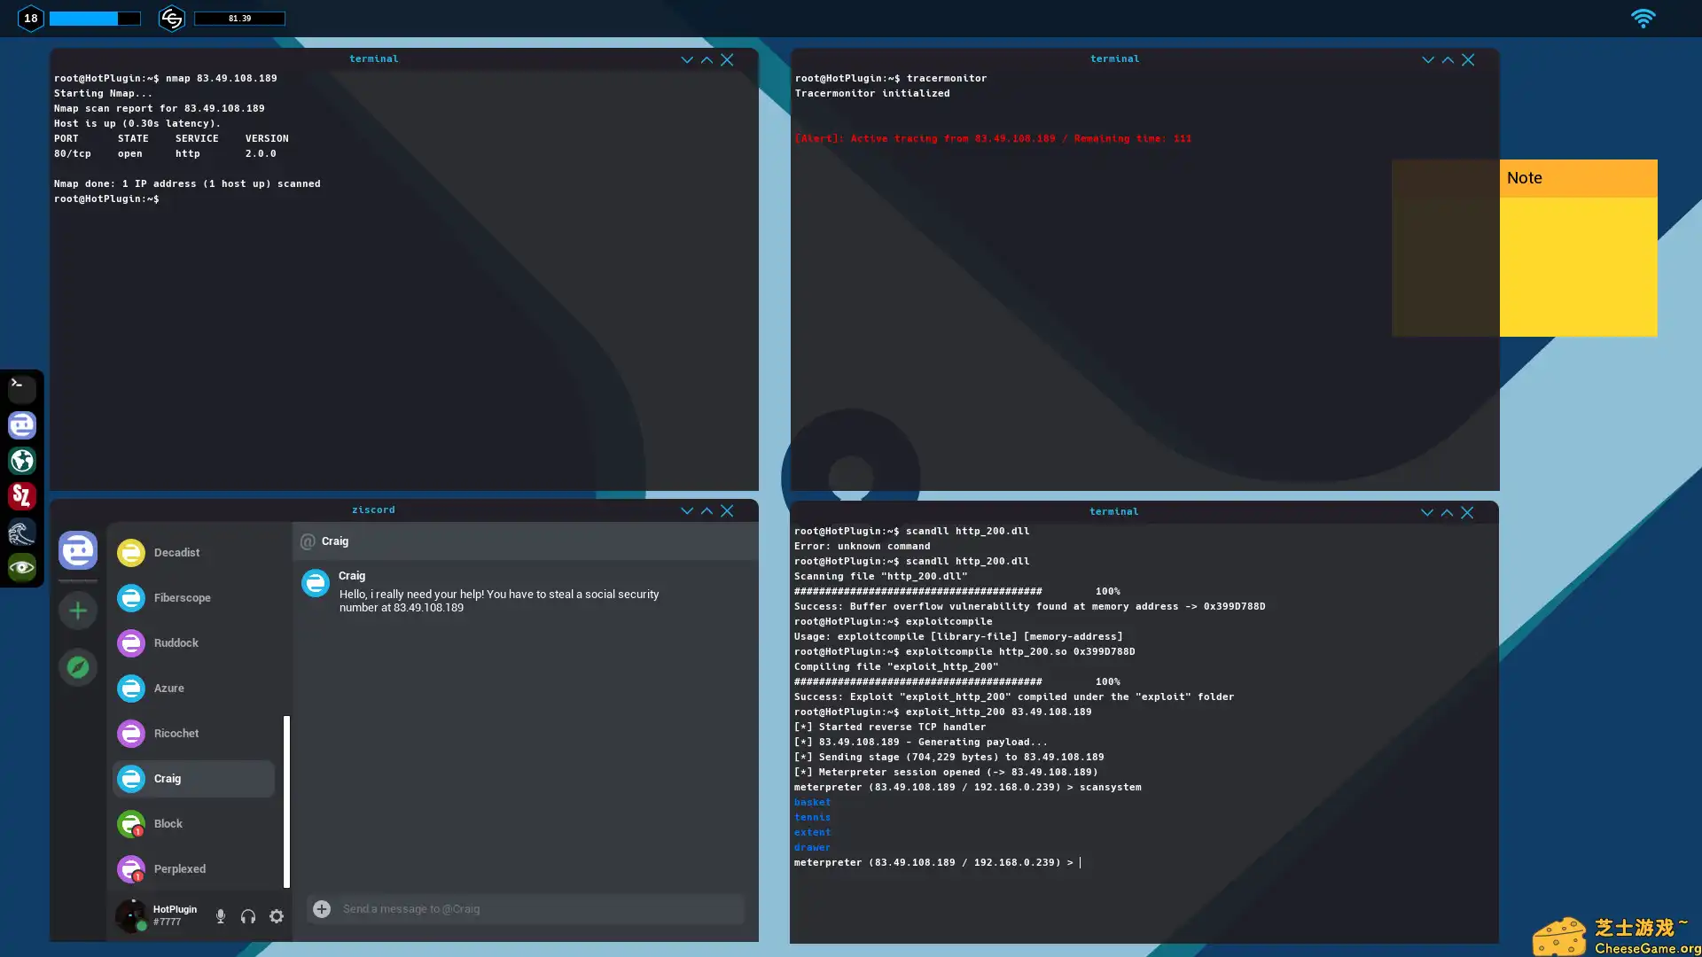Expand the tracermonitor terminal with the up chevron
This screenshot has width=1702, height=957.
[1447, 59]
